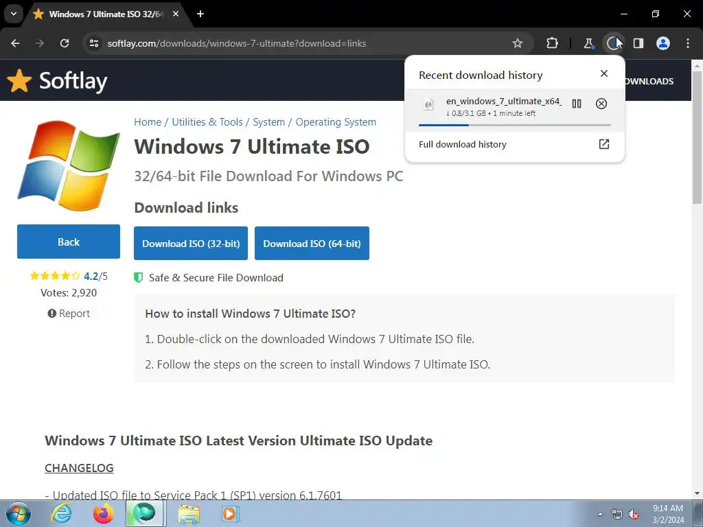Click the green Safe & Secure shield icon
Image resolution: width=703 pixels, height=527 pixels.
click(x=139, y=278)
